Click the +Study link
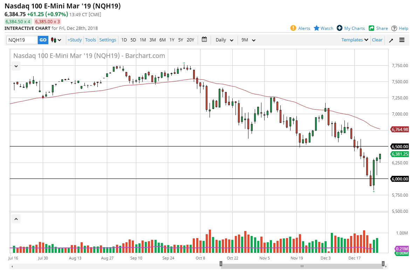This screenshot has height=270, width=410. click(74, 40)
